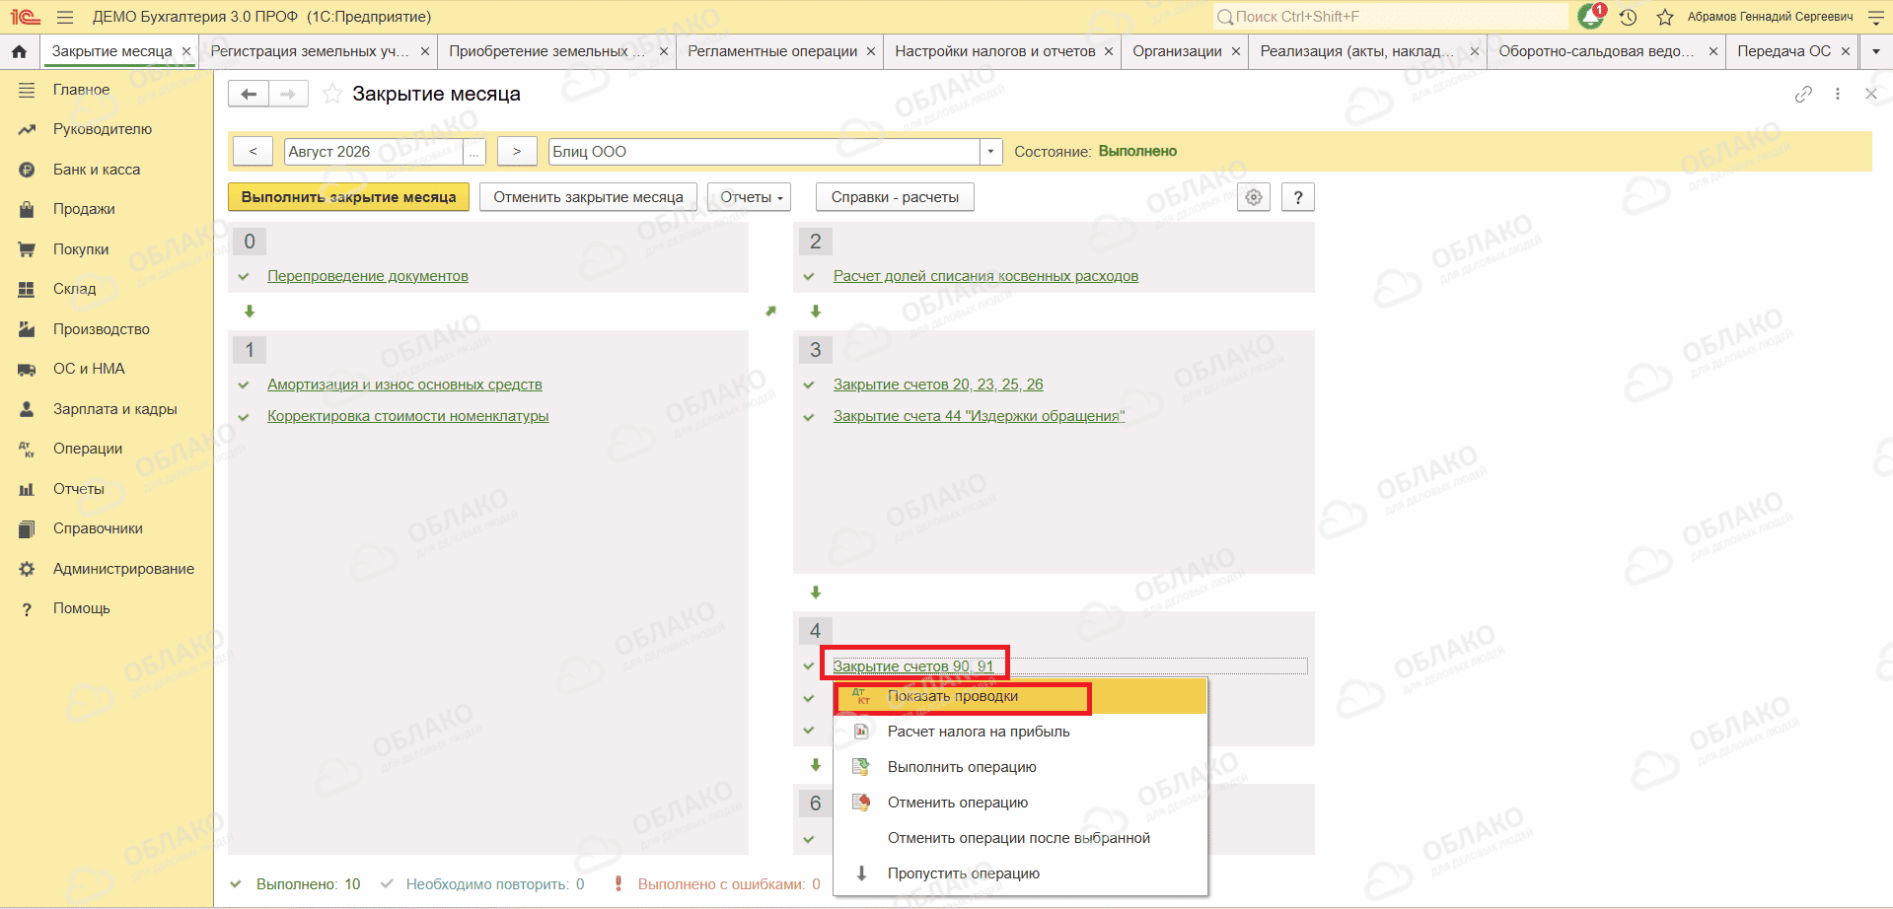Open Покупки section
Image resolution: width=1893 pixels, height=909 pixels.
tap(81, 249)
